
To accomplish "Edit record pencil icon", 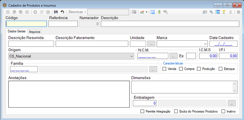I will (x=42, y=12).
